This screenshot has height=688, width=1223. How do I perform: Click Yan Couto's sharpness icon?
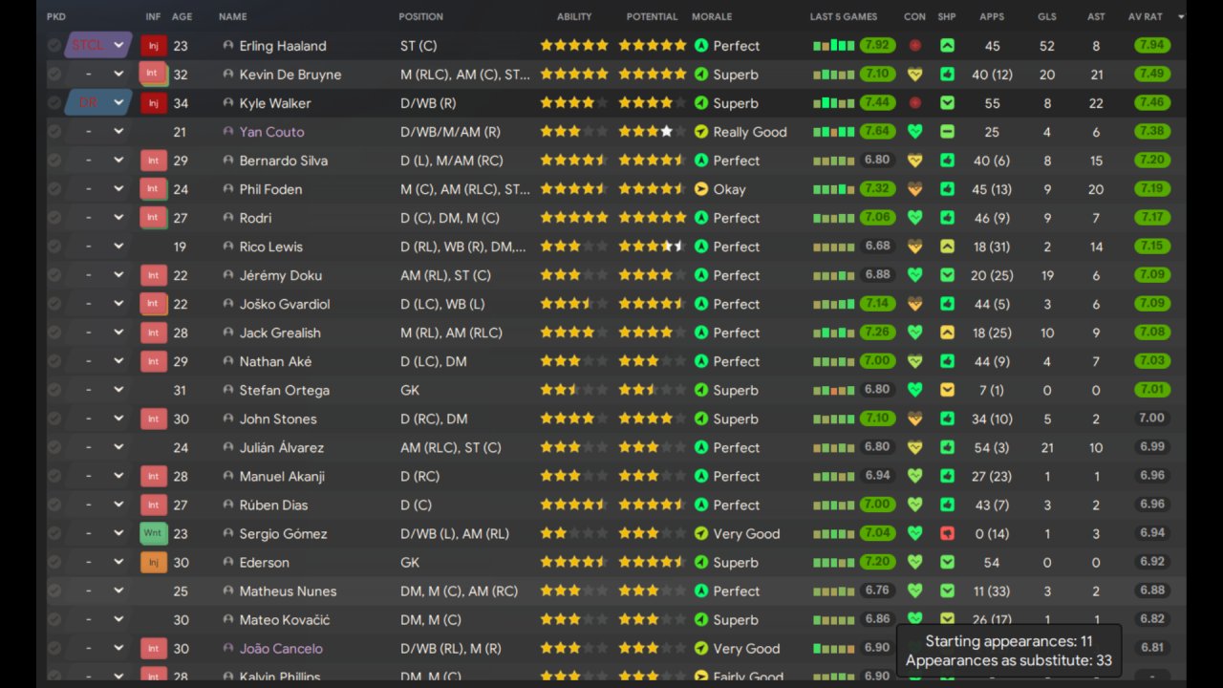pyautogui.click(x=947, y=132)
